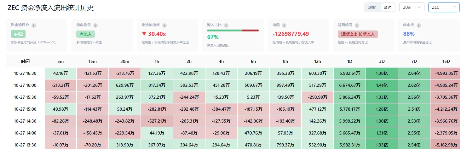473x149 pixels.
Task: Select the 5m column header
Action: coord(61,61)
